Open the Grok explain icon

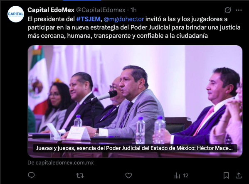click(228, 10)
